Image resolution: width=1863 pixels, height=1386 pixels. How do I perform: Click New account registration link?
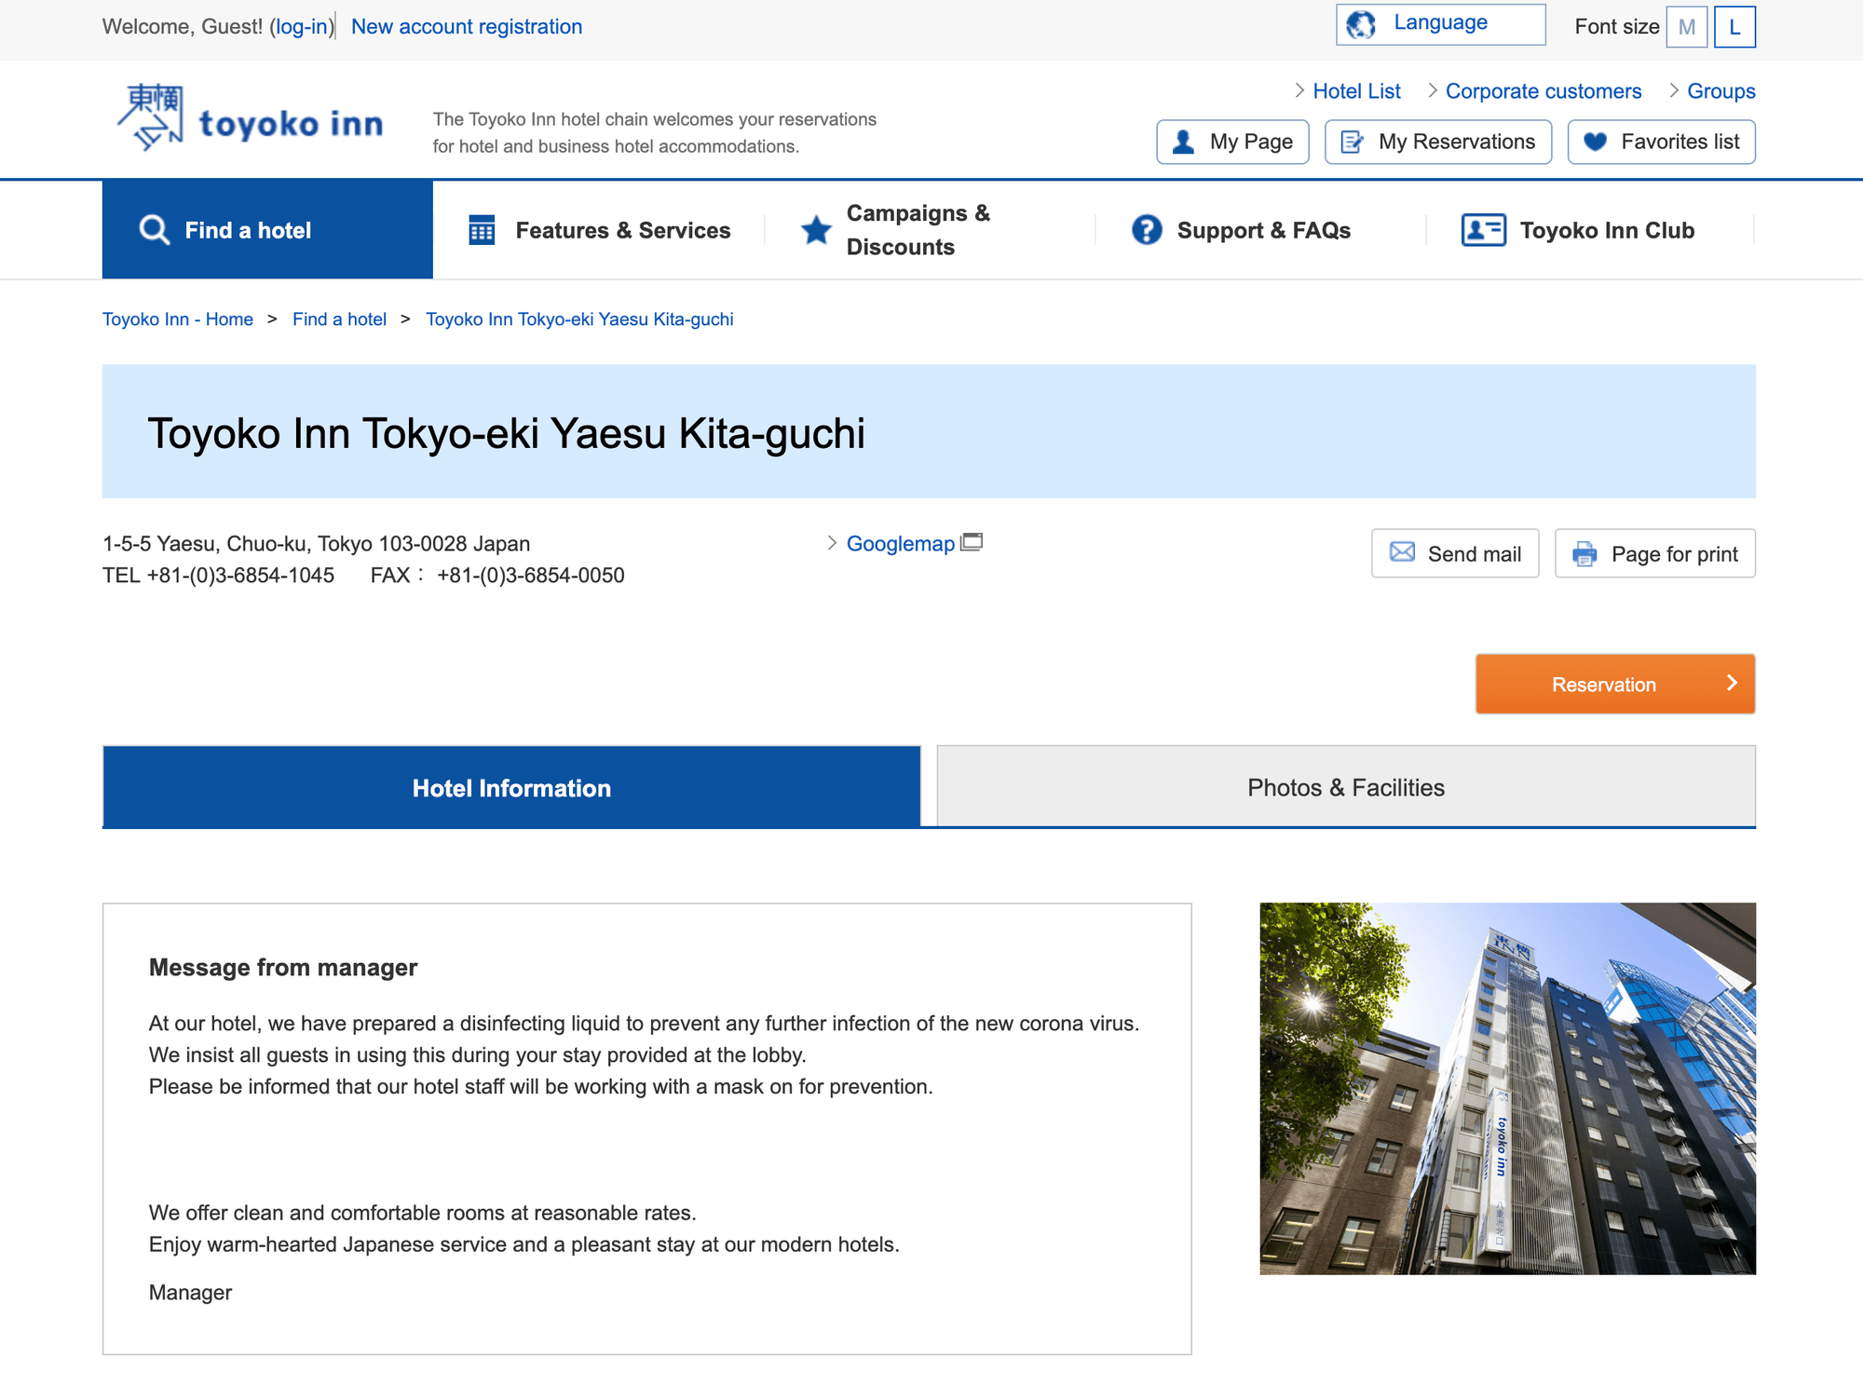[x=467, y=27]
